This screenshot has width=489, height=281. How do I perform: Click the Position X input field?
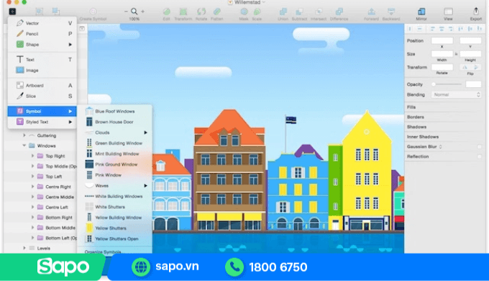[x=442, y=40]
